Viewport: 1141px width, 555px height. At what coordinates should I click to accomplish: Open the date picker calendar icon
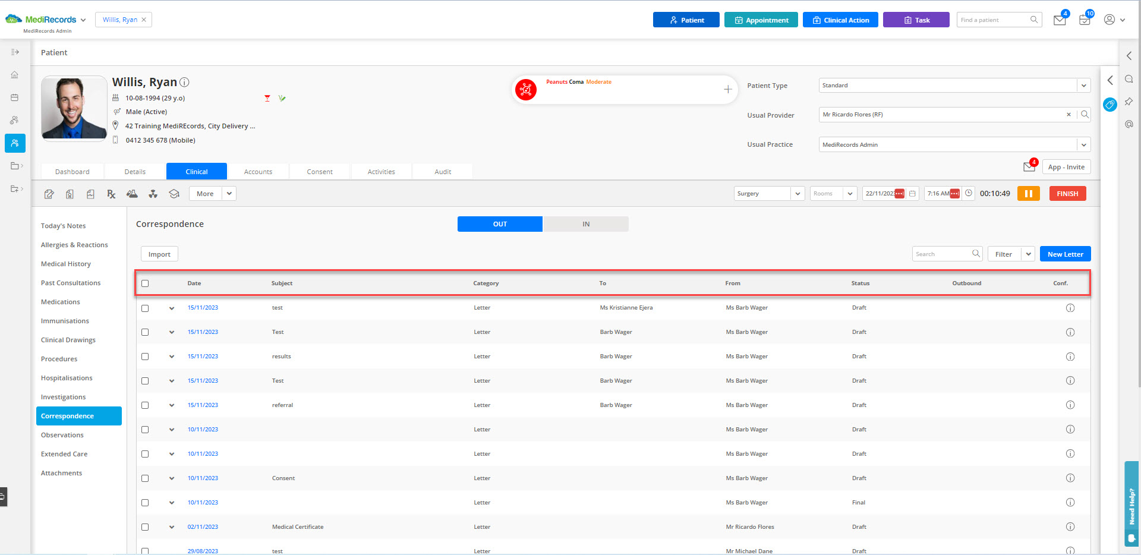[x=913, y=194]
